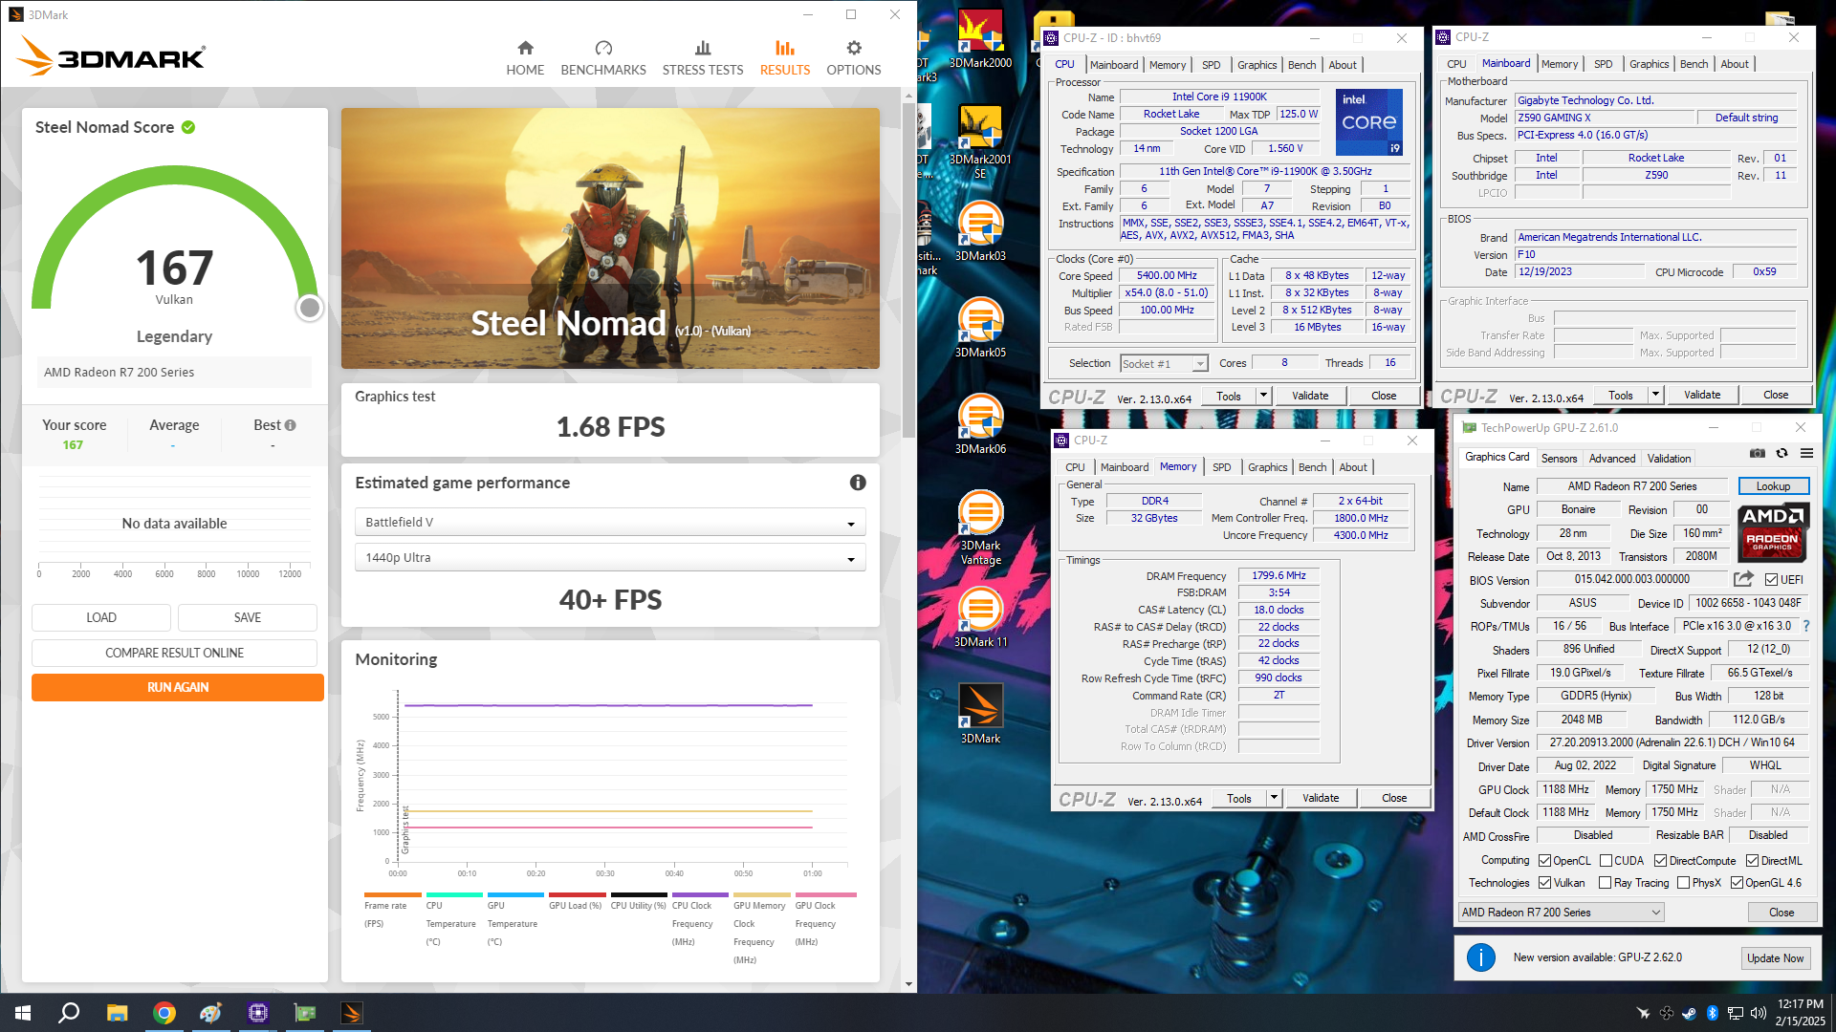Click the GPU-Z BIOS export share icon
Viewport: 1836px width, 1032px height.
1743,579
